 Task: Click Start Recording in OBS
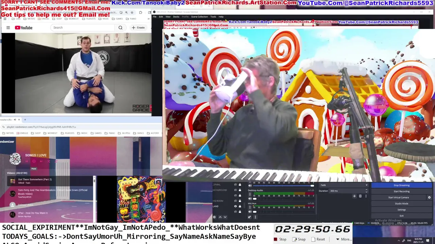[x=401, y=191]
